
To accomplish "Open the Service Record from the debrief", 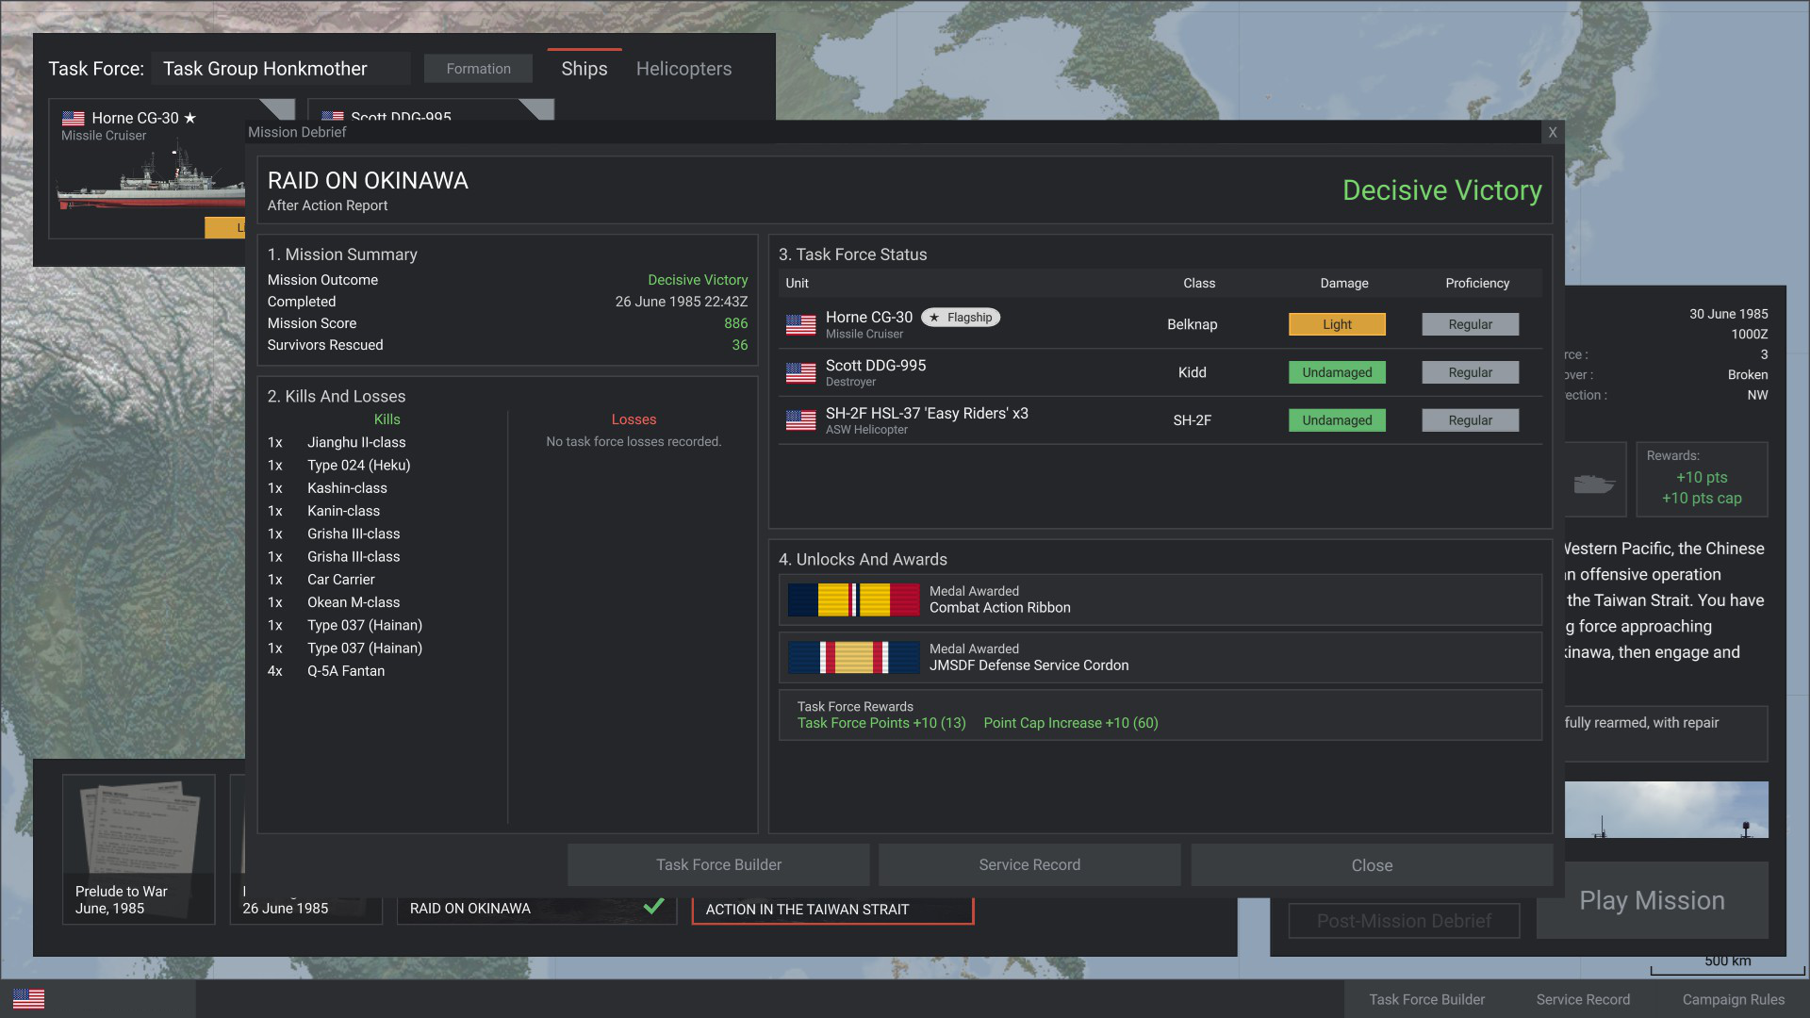I will point(1029,864).
